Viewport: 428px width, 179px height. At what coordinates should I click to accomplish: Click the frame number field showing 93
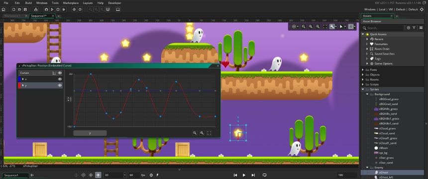(113, 175)
